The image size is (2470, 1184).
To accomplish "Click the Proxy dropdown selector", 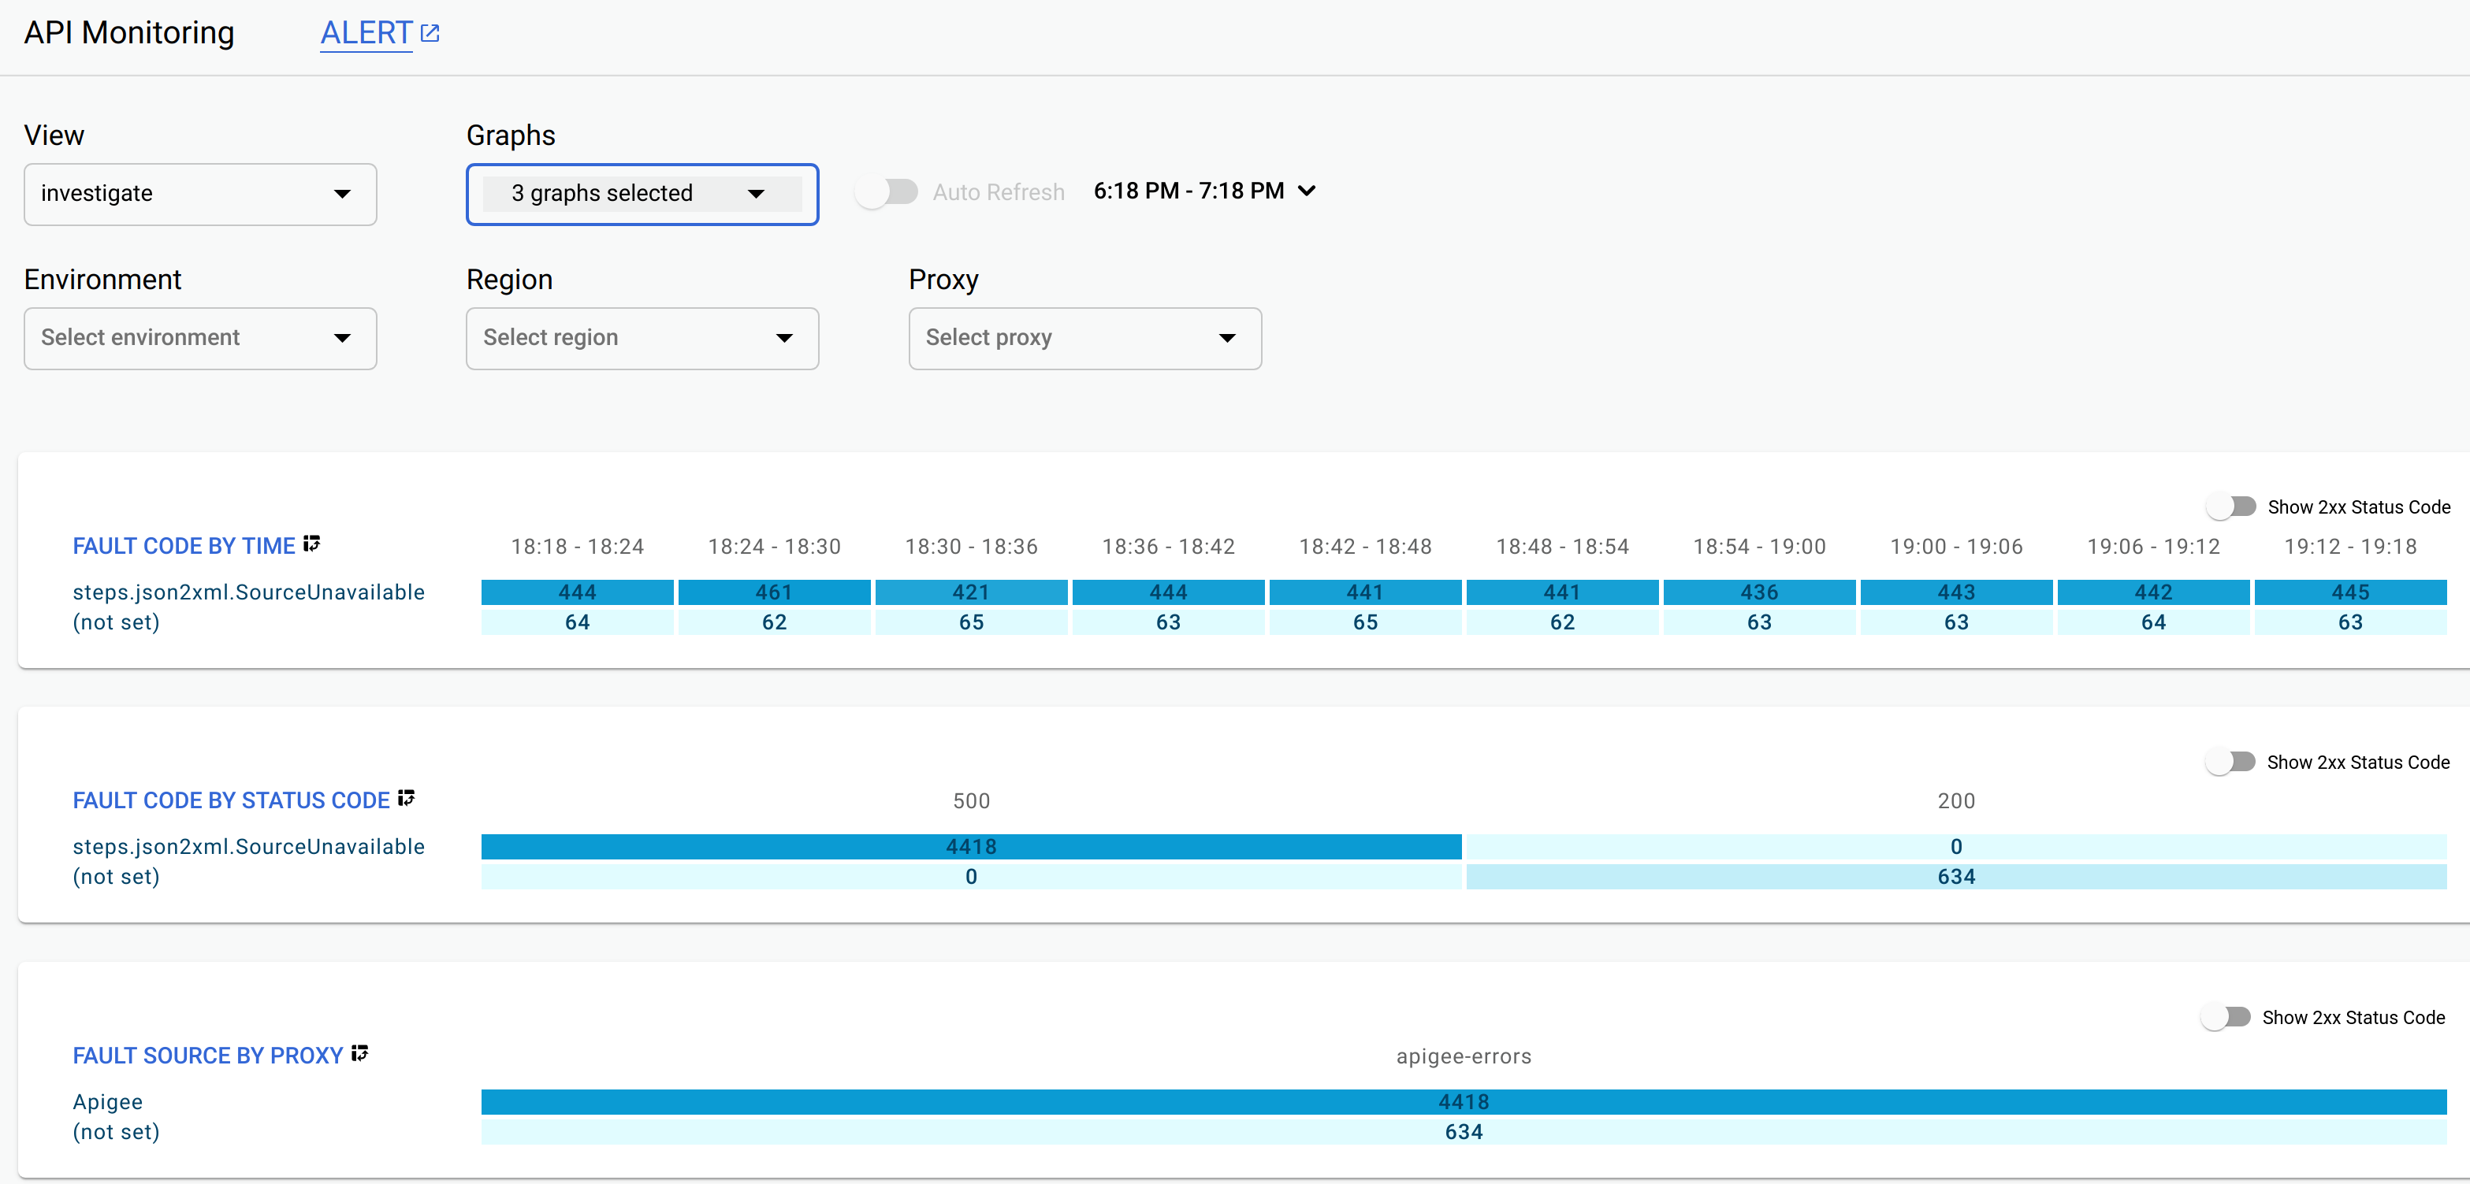I will pyautogui.click(x=1084, y=339).
